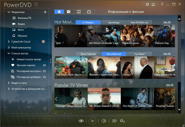Toggle the eye TrueTheater enhancements icon
The image size is (185, 127).
[81, 121]
